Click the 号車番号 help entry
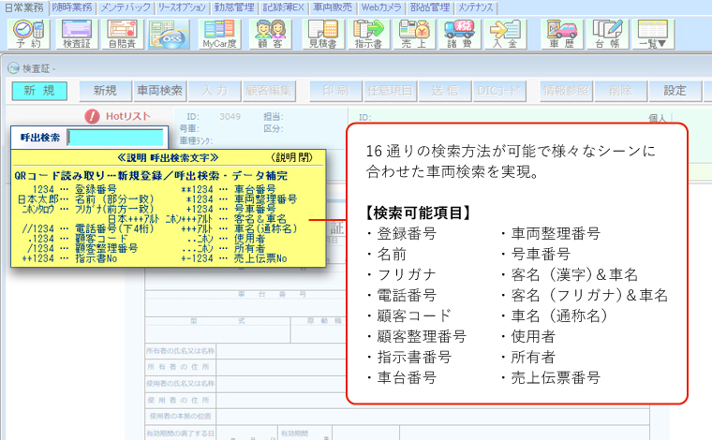The image size is (712, 440). 255,209
